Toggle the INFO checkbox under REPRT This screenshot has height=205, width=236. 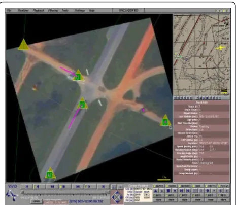(154, 195)
